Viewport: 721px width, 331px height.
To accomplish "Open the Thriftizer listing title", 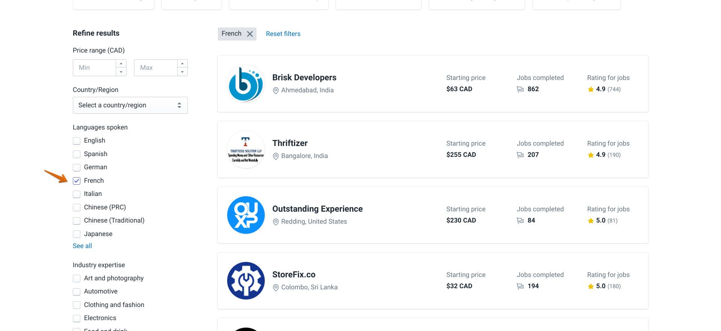I will pos(290,143).
